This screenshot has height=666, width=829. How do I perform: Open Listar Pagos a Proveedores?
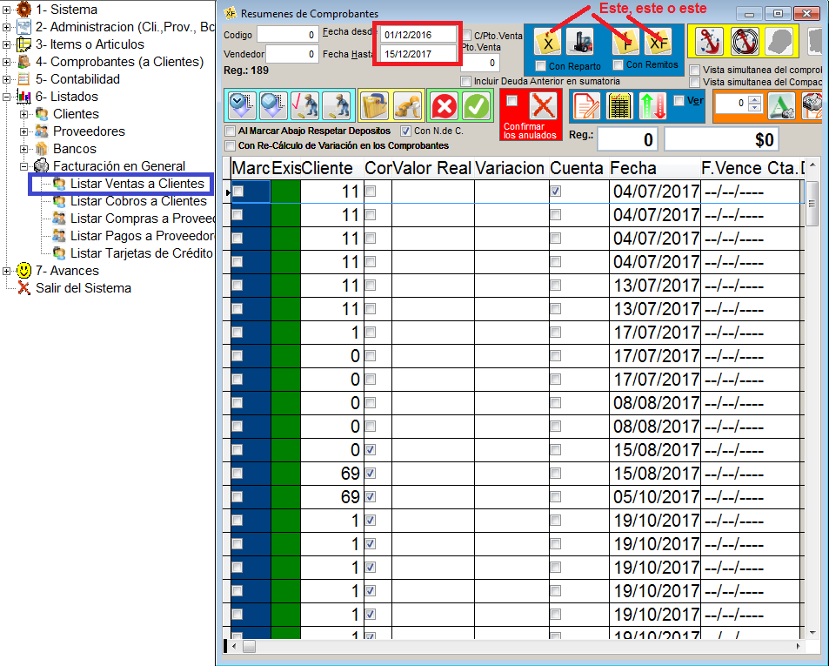pyautogui.click(x=143, y=236)
